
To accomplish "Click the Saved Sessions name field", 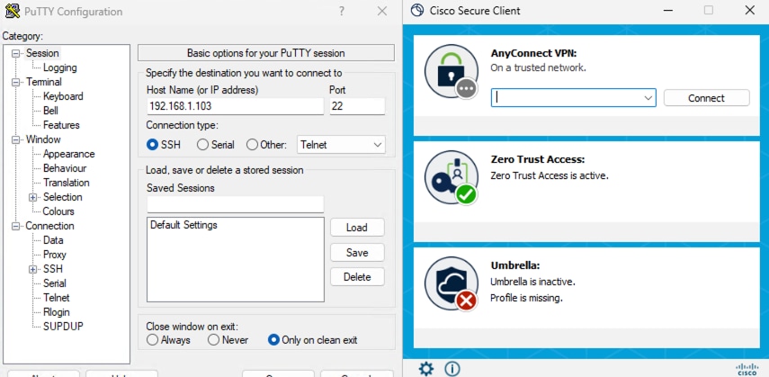I will click(x=236, y=204).
